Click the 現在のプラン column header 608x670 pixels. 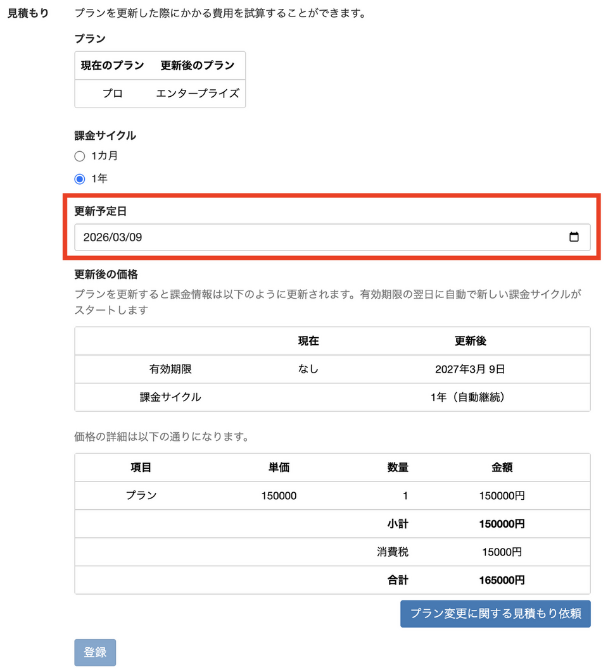113,65
